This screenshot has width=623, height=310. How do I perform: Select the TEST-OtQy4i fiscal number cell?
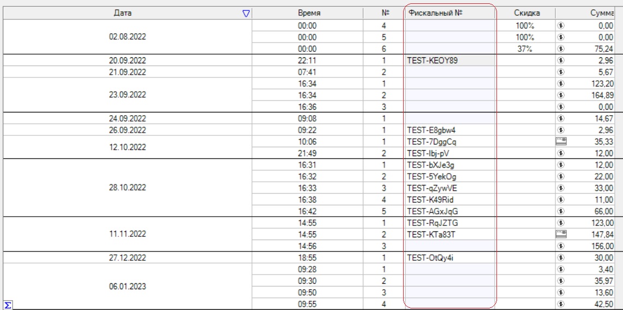point(450,257)
